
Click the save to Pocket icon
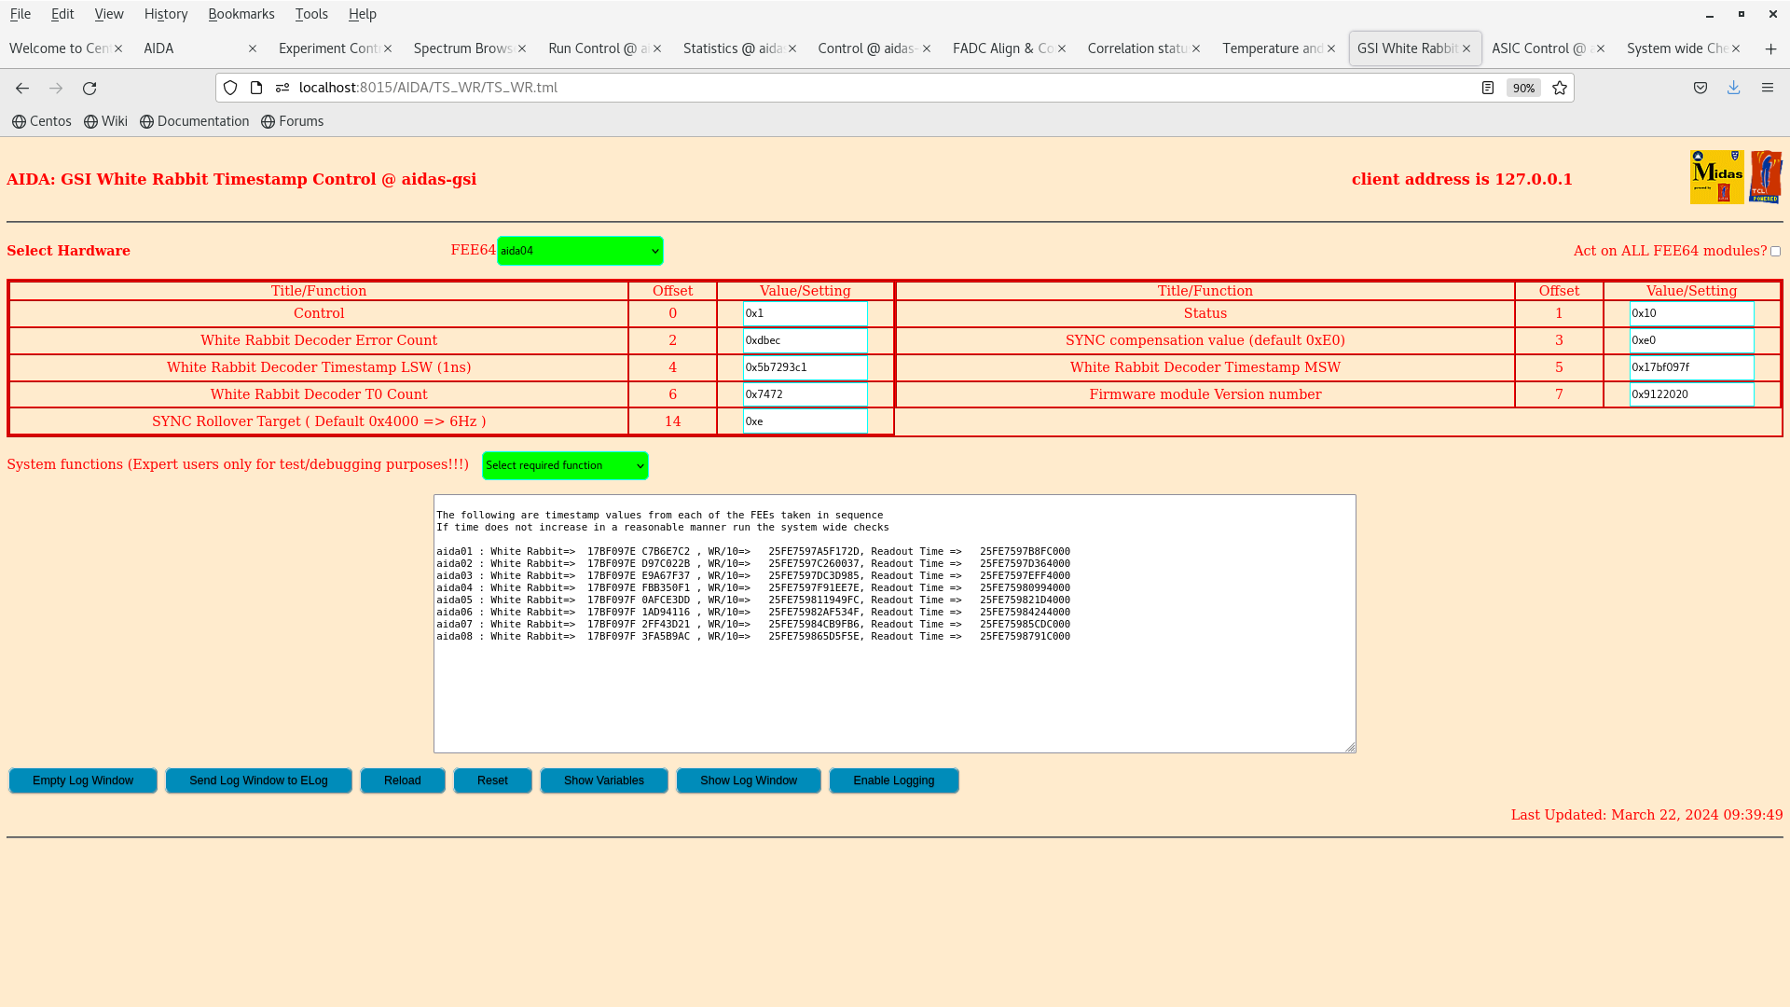click(1700, 88)
